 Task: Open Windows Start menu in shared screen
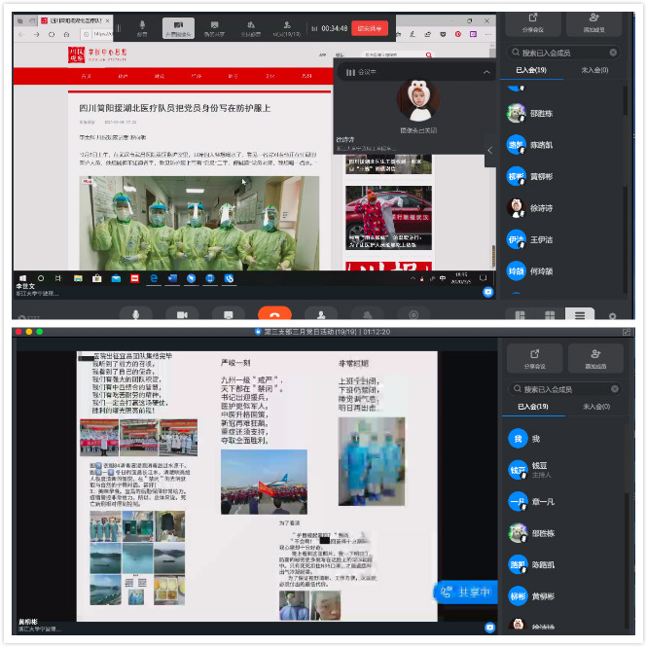coord(20,277)
